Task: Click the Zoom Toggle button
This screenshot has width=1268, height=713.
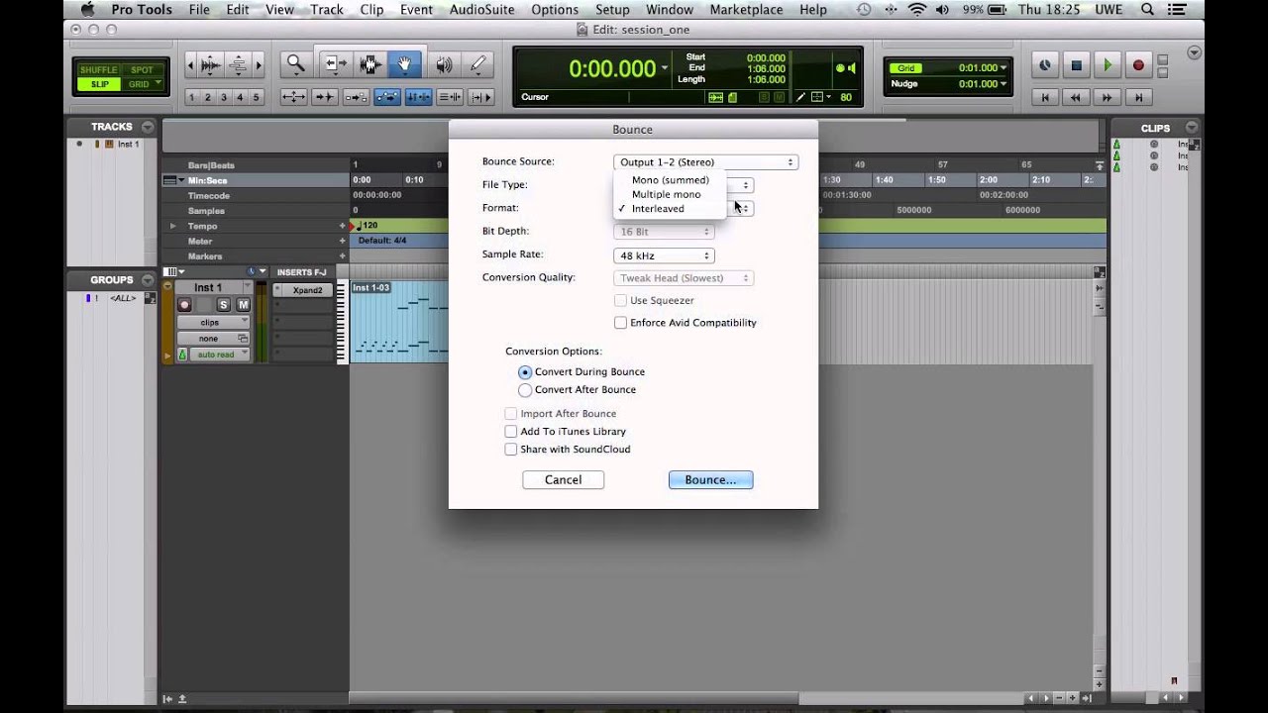Action: point(293,97)
